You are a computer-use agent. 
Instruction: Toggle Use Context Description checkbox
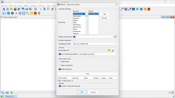(x=60, y=54)
